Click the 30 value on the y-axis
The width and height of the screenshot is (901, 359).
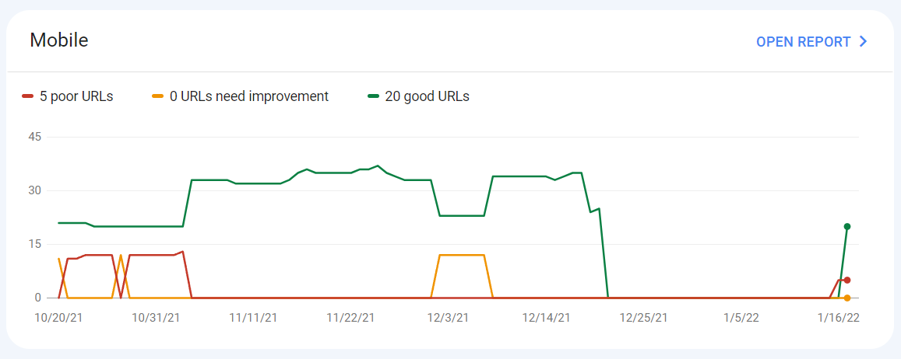pyautogui.click(x=36, y=190)
